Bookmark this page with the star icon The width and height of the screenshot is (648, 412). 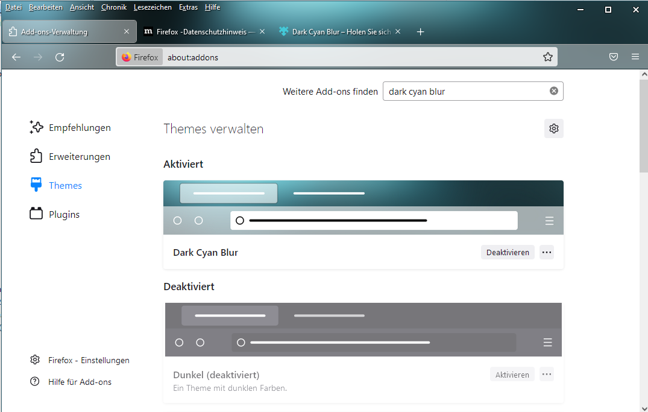click(547, 57)
